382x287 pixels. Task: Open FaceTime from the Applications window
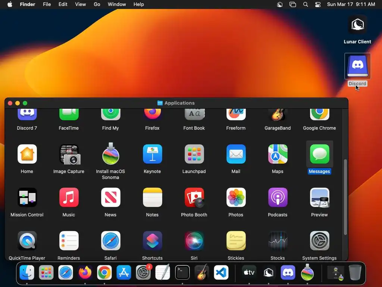point(69,115)
